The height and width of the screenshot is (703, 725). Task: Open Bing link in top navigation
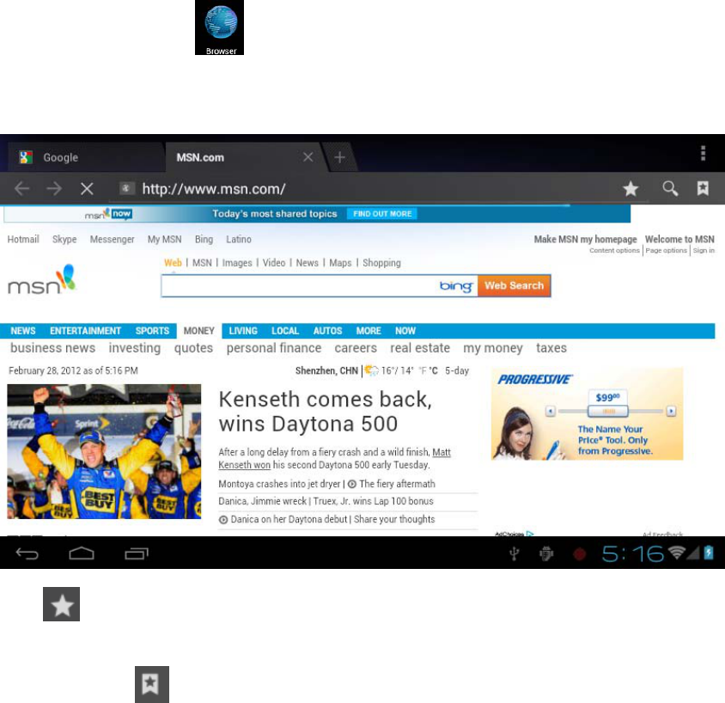pyautogui.click(x=204, y=239)
